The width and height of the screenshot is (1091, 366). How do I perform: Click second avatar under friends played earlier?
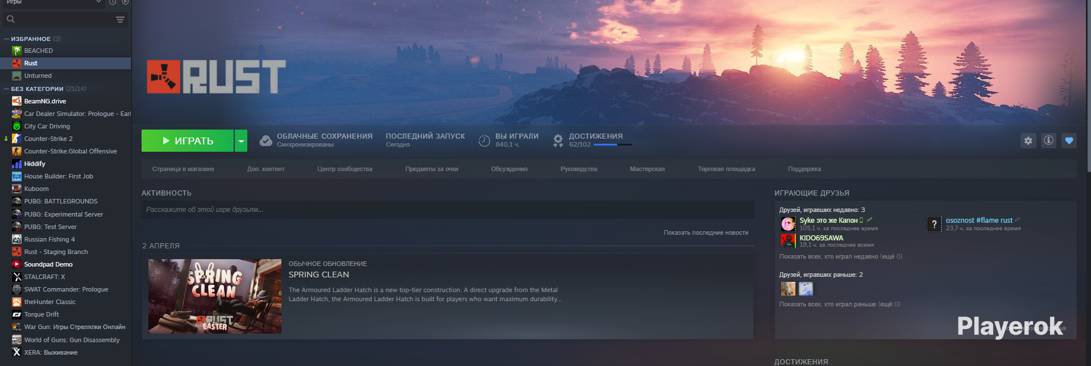(806, 289)
